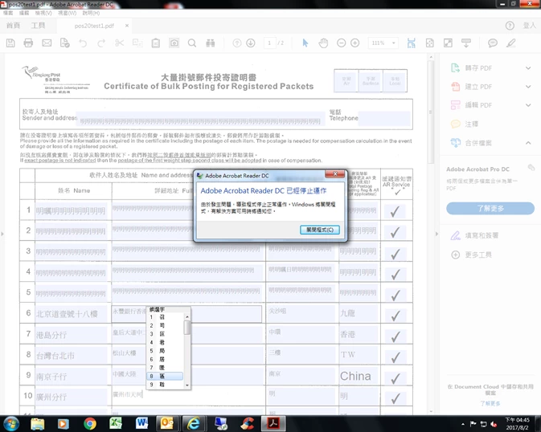The image size is (541, 432).
Task: Go to previous page arrow
Action: (236, 43)
